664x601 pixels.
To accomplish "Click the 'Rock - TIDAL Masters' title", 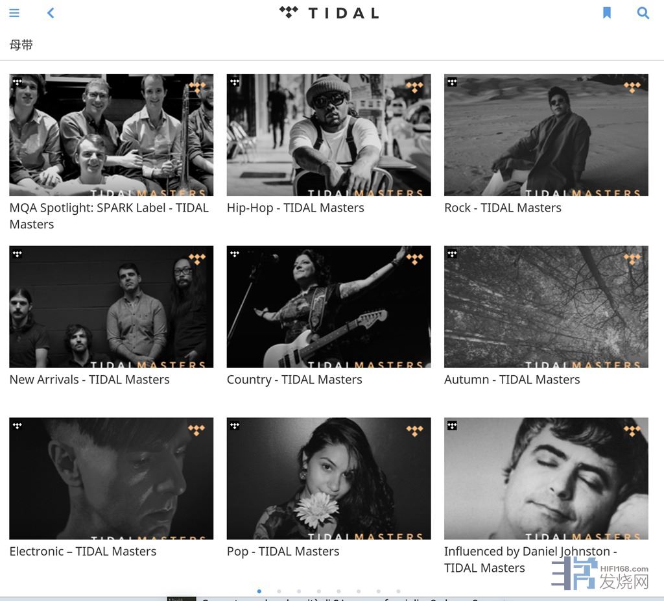I will 503,208.
